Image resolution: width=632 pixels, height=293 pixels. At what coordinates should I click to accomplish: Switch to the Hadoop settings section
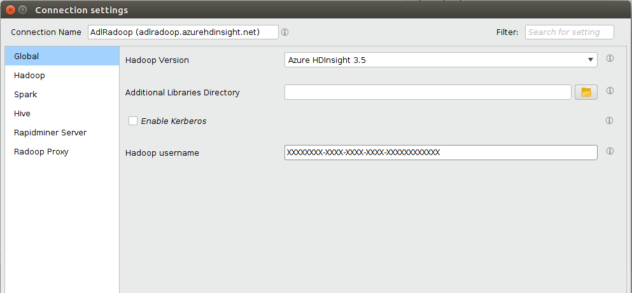[x=29, y=76]
